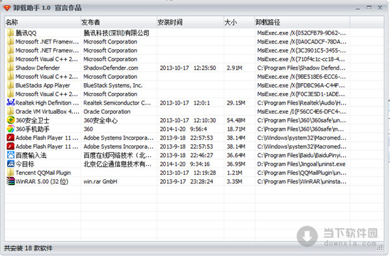
Task: Click size value 18.71M
Action: 236,129
